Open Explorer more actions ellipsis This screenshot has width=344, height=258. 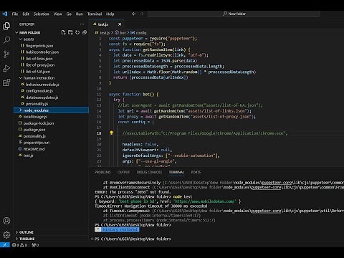click(82, 24)
